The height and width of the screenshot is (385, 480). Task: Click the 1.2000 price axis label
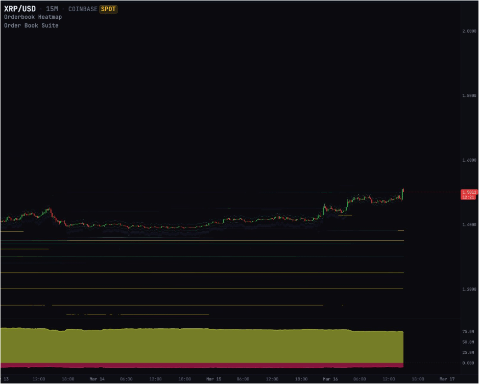(x=469, y=289)
